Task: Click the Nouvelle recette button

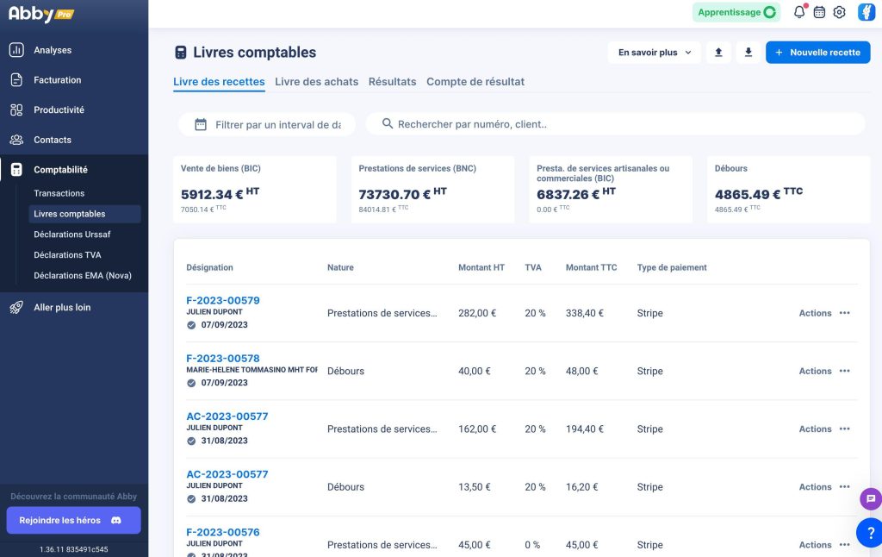Action: coord(818,53)
